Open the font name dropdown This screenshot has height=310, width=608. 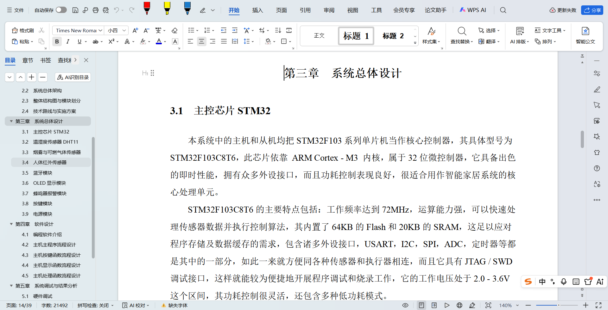100,30
